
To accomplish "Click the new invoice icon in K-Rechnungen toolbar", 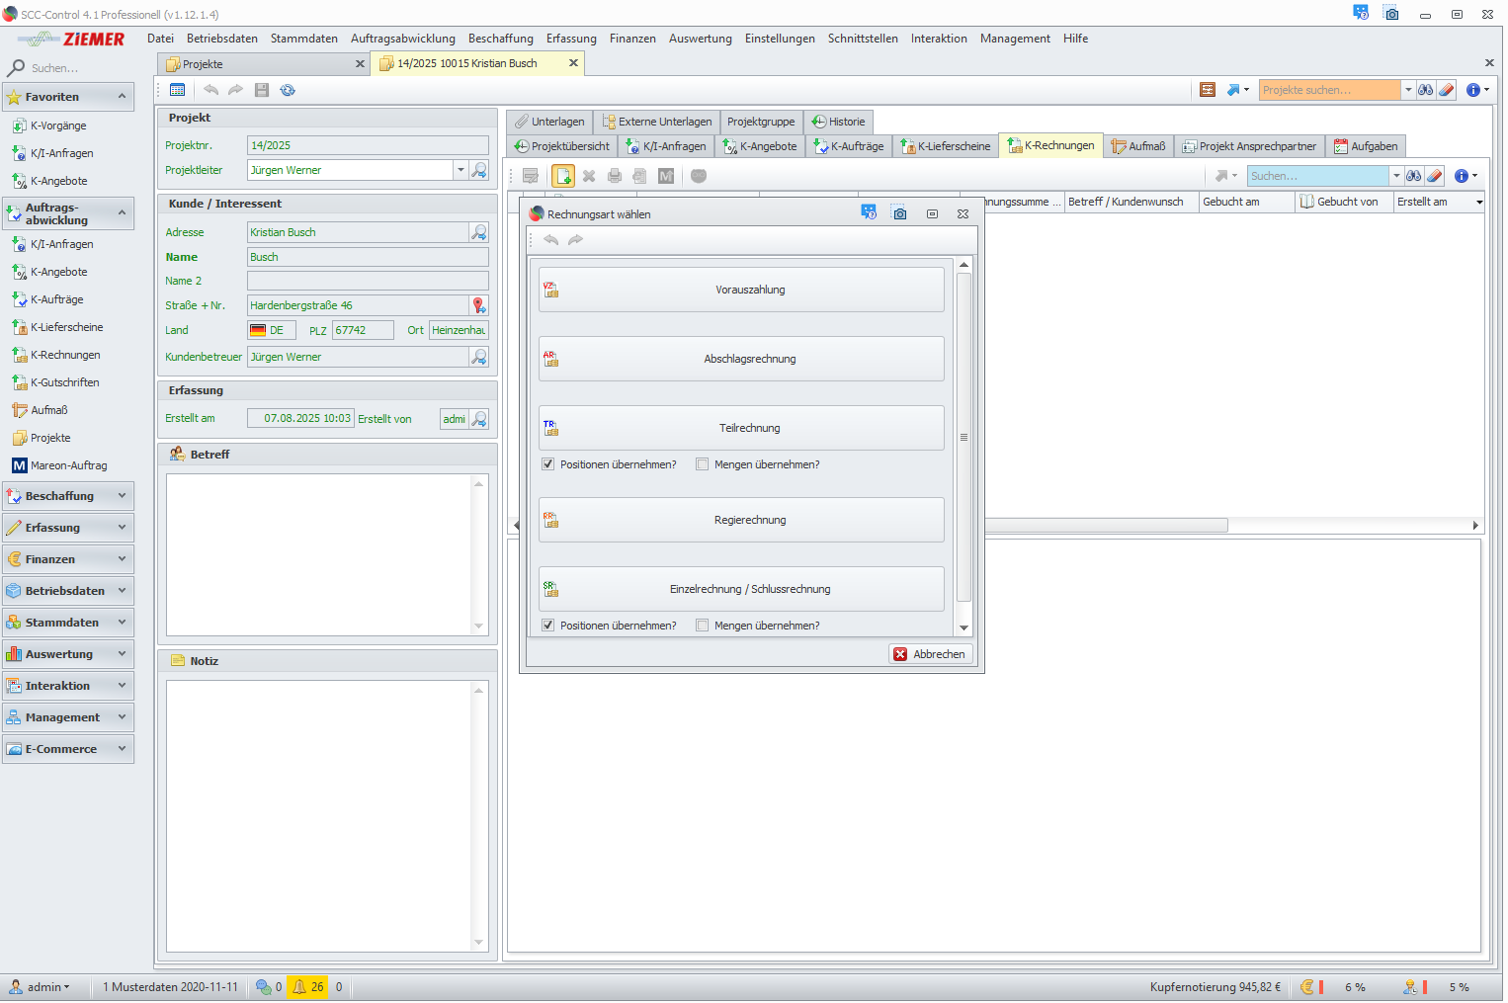I will [563, 176].
